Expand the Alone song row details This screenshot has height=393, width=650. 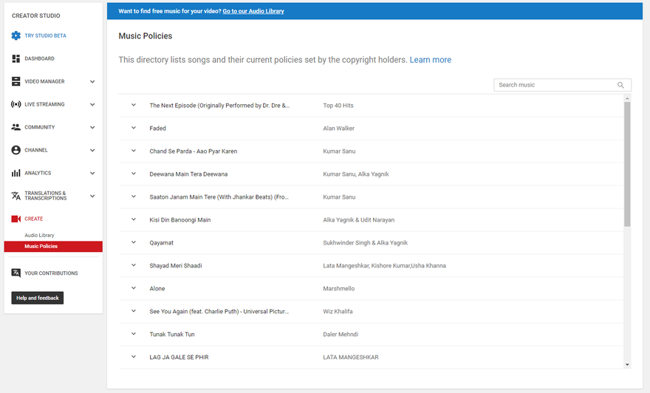(x=134, y=288)
